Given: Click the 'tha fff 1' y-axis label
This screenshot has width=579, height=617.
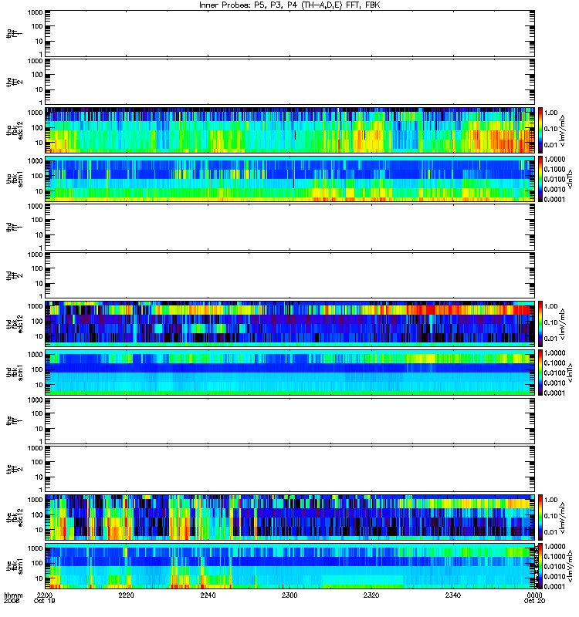Looking at the screenshot, I should (14, 33).
